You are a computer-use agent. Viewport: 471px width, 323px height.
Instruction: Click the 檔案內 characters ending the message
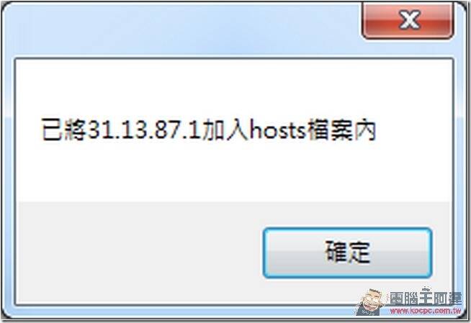341,131
